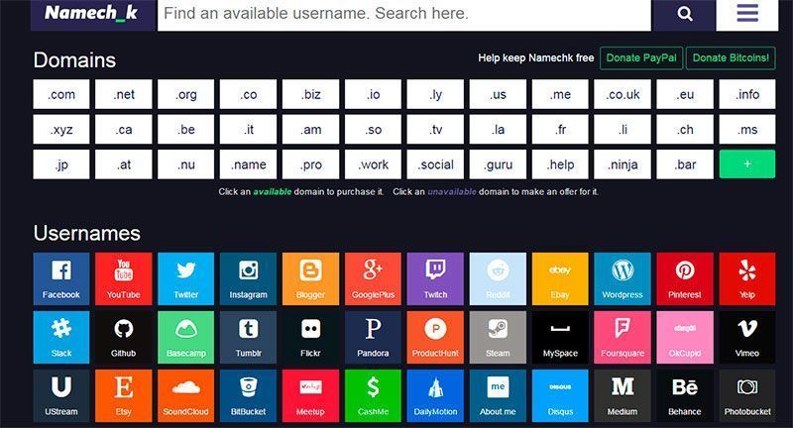The image size is (793, 428).
Task: Select the BitBucket tile
Action: tap(249, 395)
